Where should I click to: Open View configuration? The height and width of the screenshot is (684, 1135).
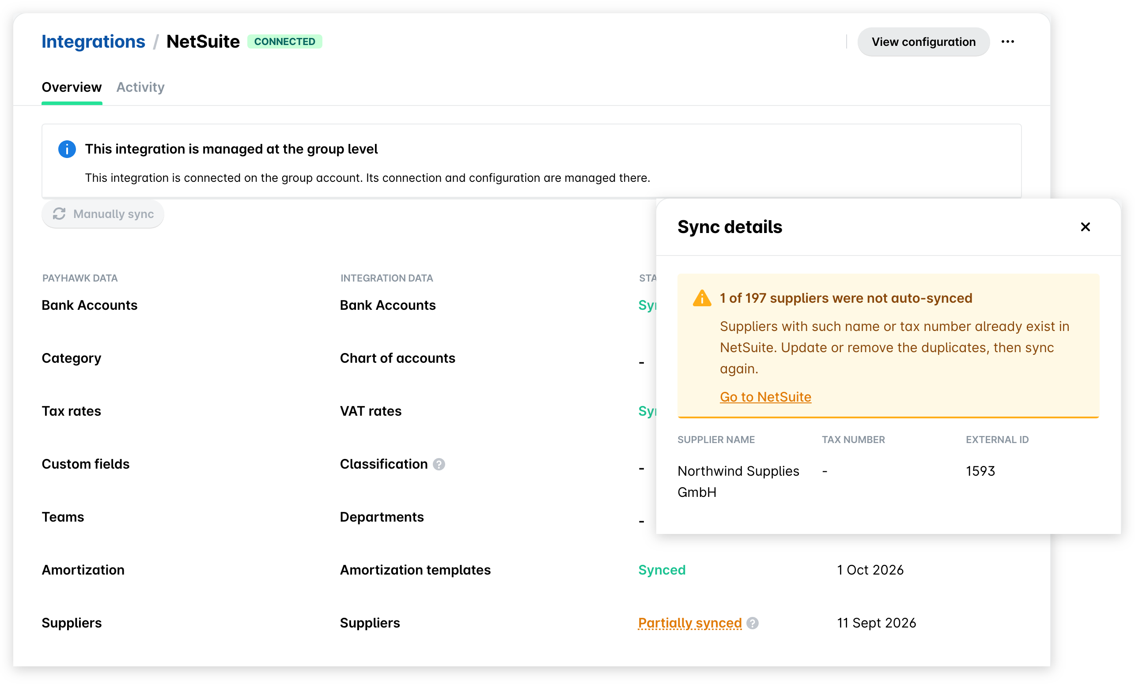923,42
